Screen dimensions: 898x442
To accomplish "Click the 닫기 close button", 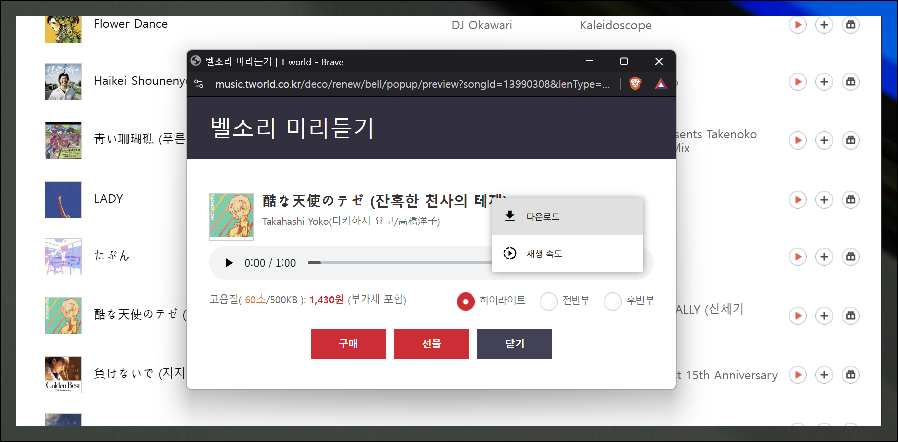I will pyautogui.click(x=515, y=344).
